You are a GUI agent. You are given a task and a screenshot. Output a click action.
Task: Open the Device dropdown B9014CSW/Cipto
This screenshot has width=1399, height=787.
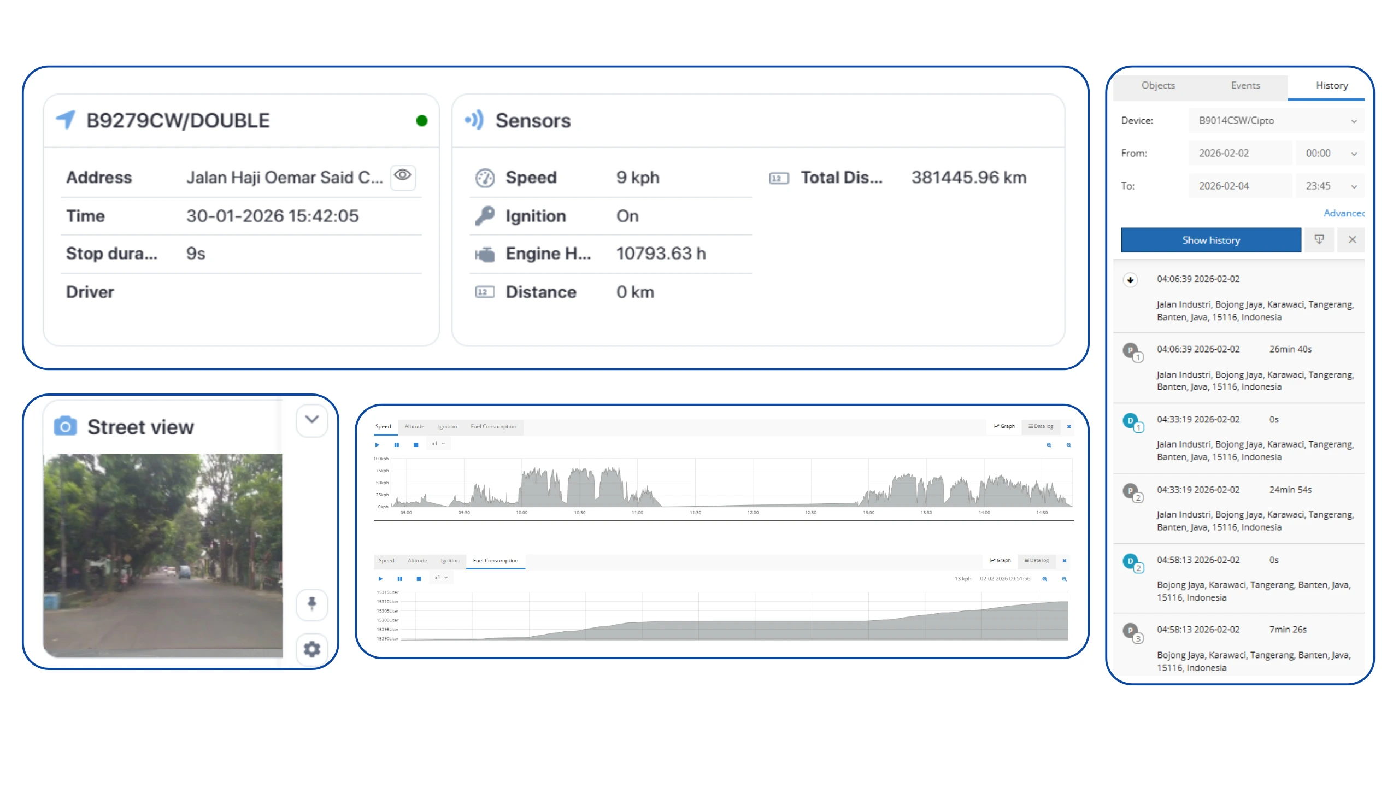(1276, 121)
